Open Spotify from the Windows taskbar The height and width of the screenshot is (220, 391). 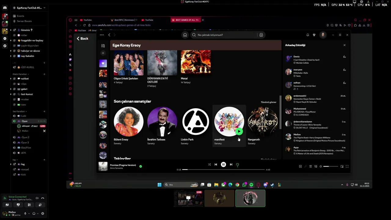pos(251,185)
